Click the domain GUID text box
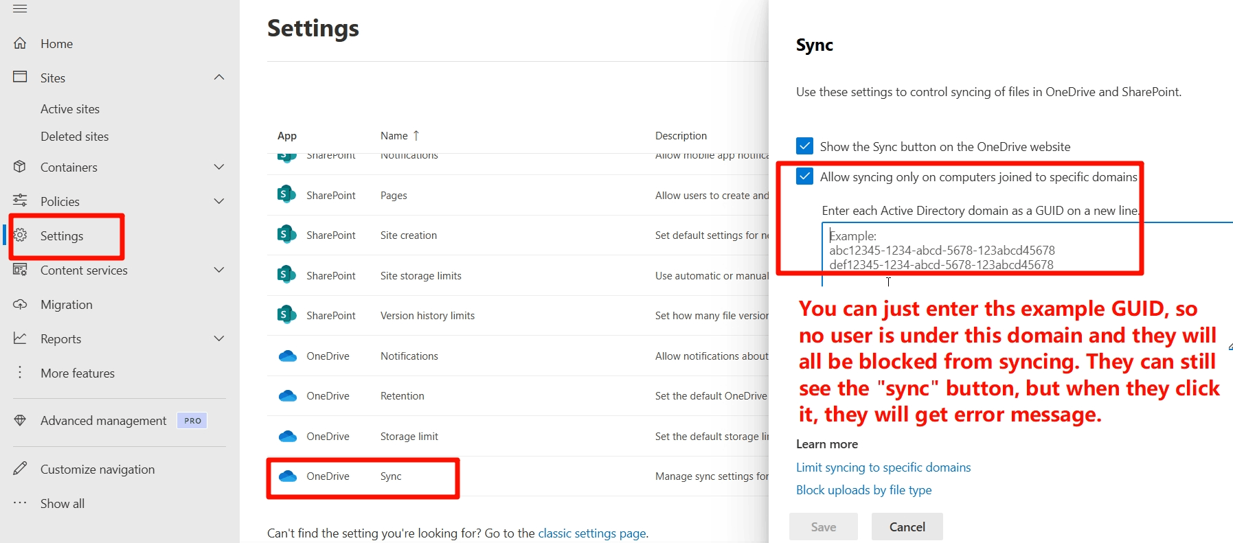This screenshot has height=543, width=1233. (x=1027, y=254)
